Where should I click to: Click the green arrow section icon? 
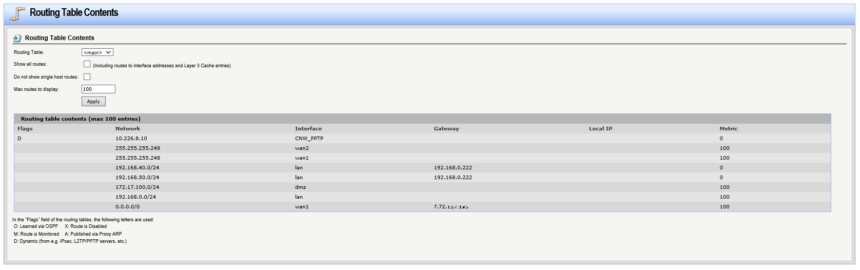17,38
